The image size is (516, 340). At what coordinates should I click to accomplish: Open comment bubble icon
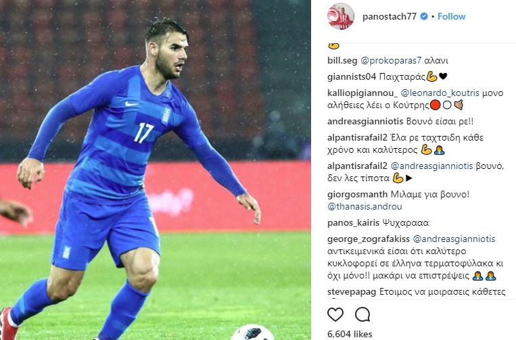click(362, 315)
